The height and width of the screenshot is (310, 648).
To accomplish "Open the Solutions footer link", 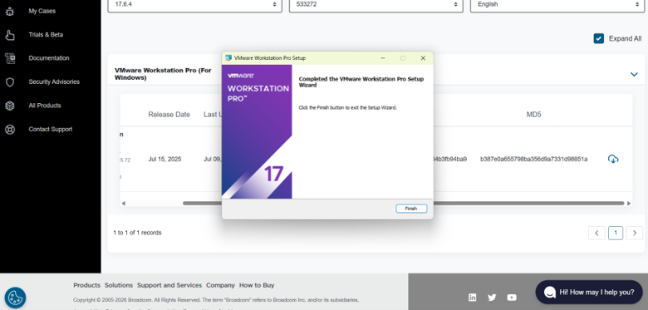I will (x=119, y=285).
